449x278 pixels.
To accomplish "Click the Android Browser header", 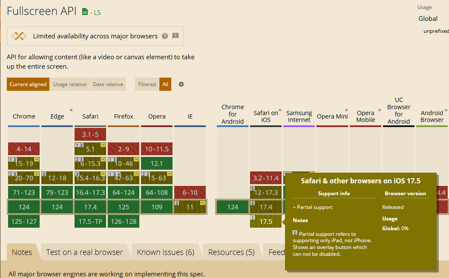I will (x=432, y=117).
